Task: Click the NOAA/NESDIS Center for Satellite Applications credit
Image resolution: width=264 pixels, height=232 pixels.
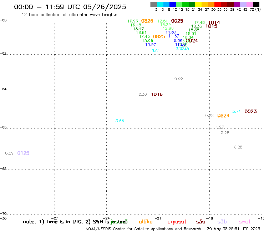Action: pos(143,229)
